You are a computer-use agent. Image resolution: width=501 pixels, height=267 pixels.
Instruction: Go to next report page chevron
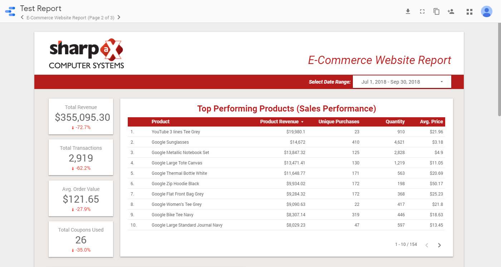click(119, 17)
